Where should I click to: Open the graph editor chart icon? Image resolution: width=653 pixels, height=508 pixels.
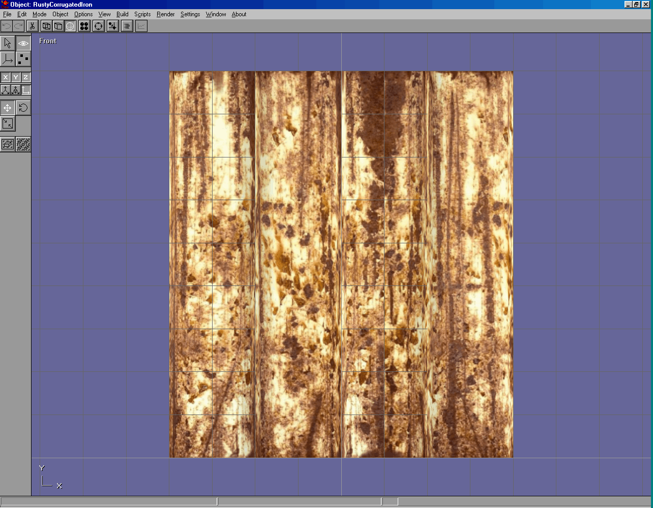tap(141, 26)
